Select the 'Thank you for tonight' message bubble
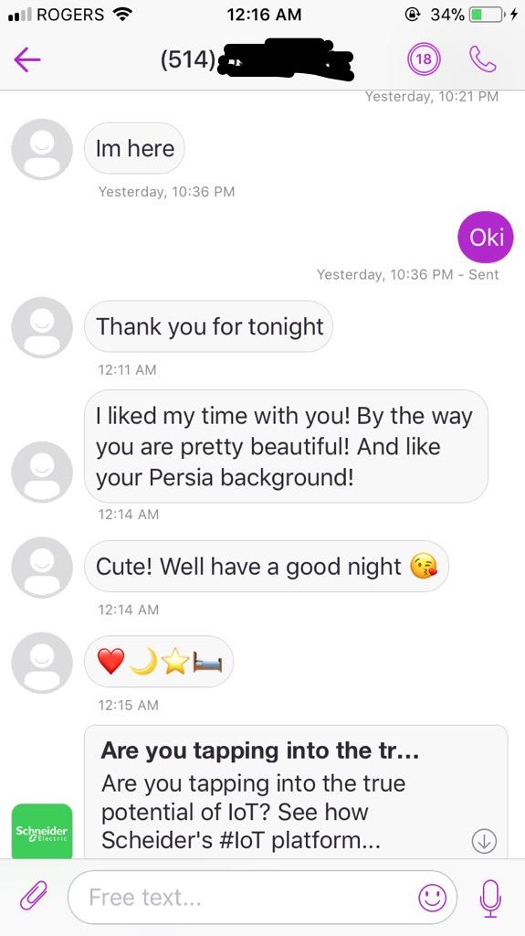 [208, 326]
